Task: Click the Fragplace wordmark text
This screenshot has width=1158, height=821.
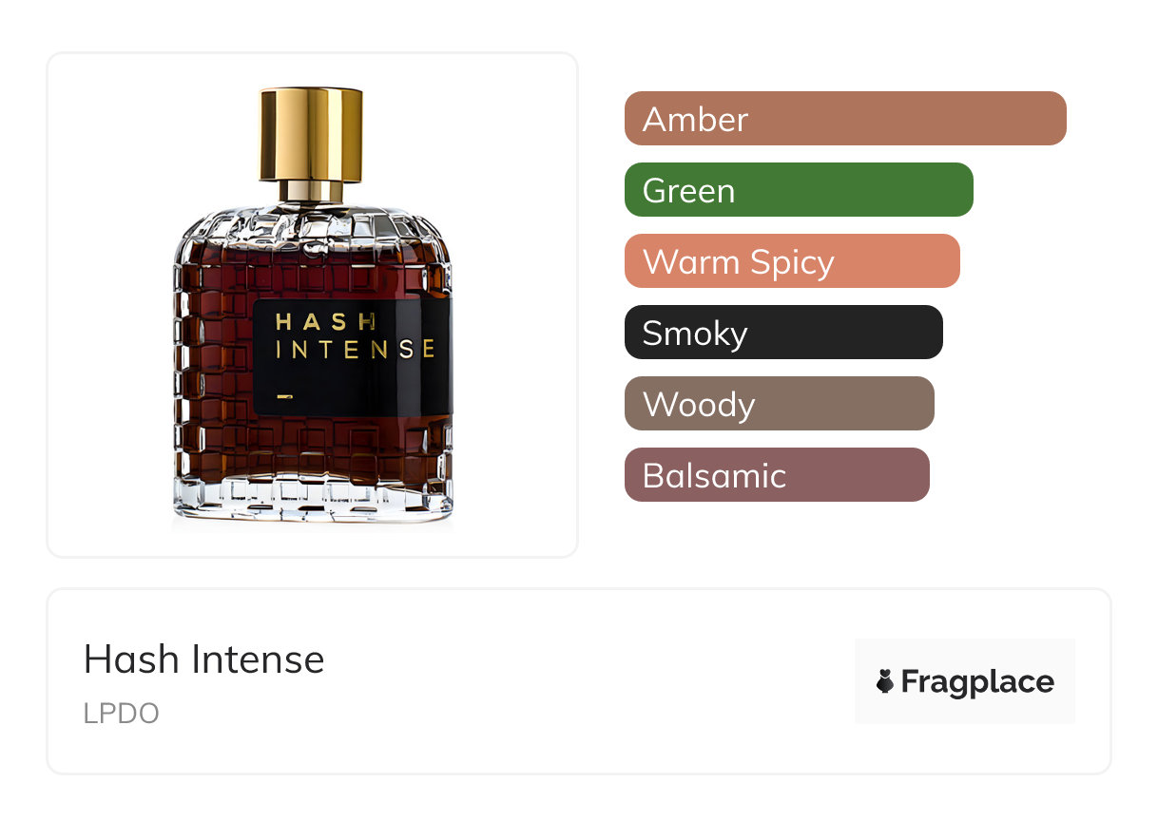Action: [977, 682]
